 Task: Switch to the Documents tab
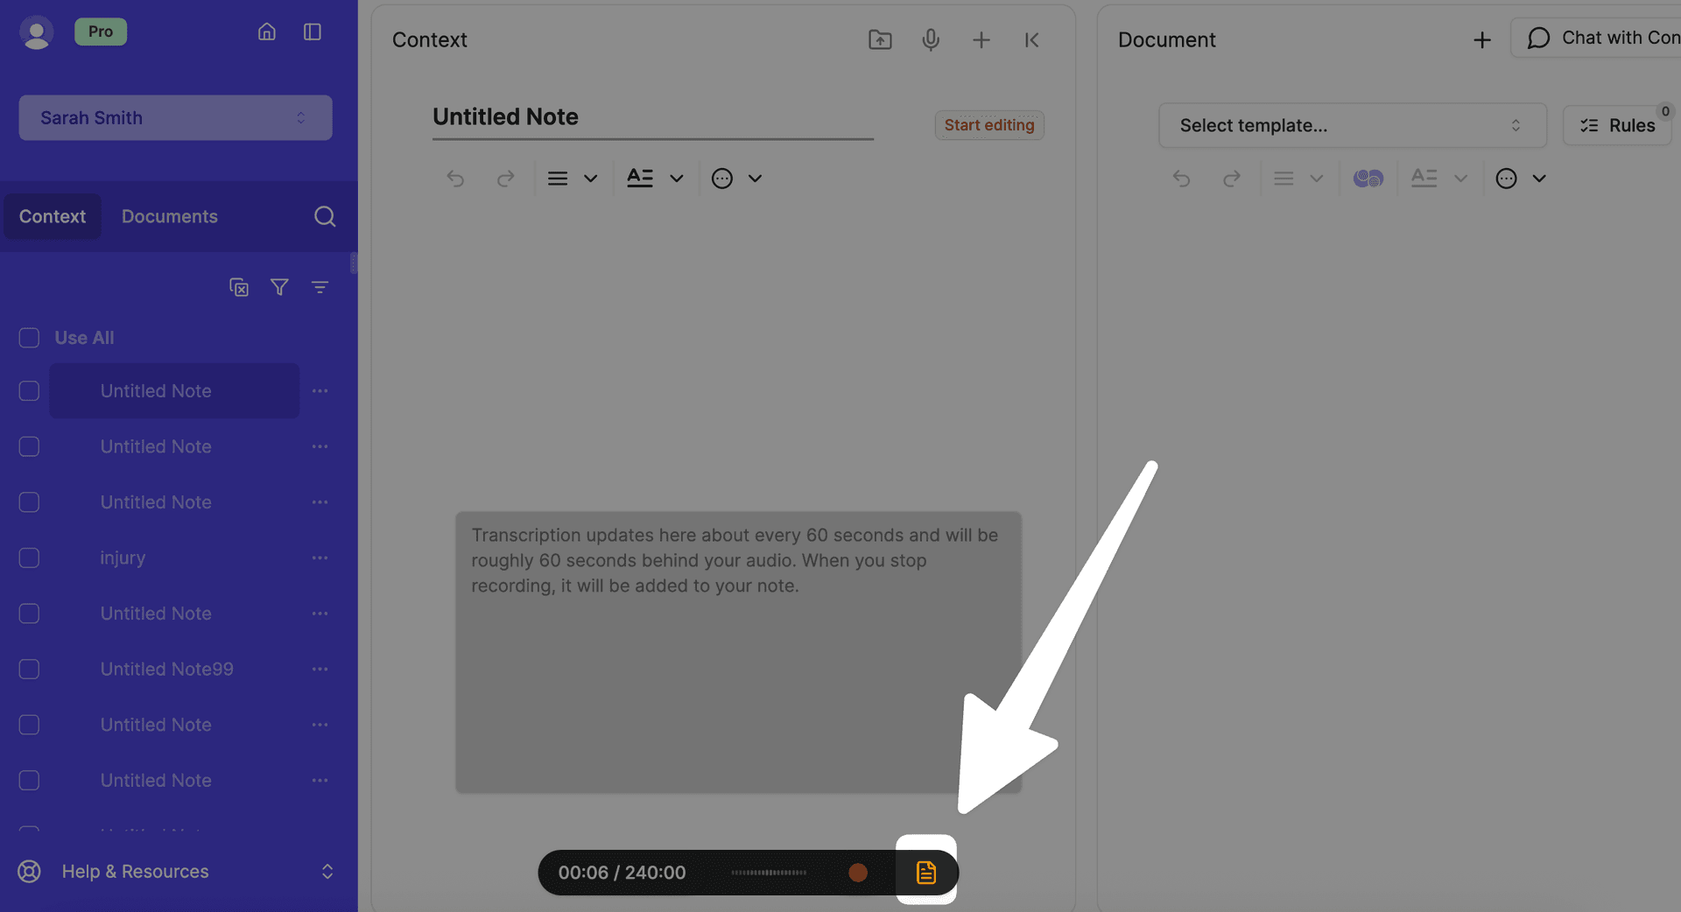[x=169, y=216]
